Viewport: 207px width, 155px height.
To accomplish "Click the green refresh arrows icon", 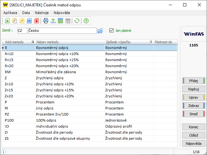I will click(x=77, y=21).
